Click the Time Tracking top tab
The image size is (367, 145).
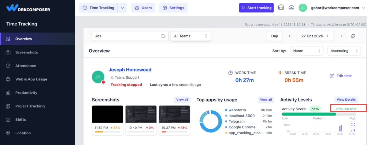point(98,8)
